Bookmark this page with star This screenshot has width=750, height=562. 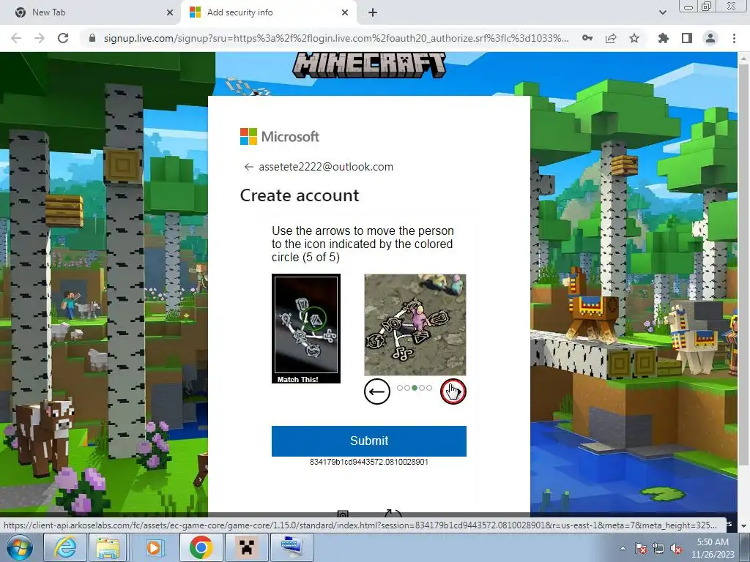coord(634,38)
